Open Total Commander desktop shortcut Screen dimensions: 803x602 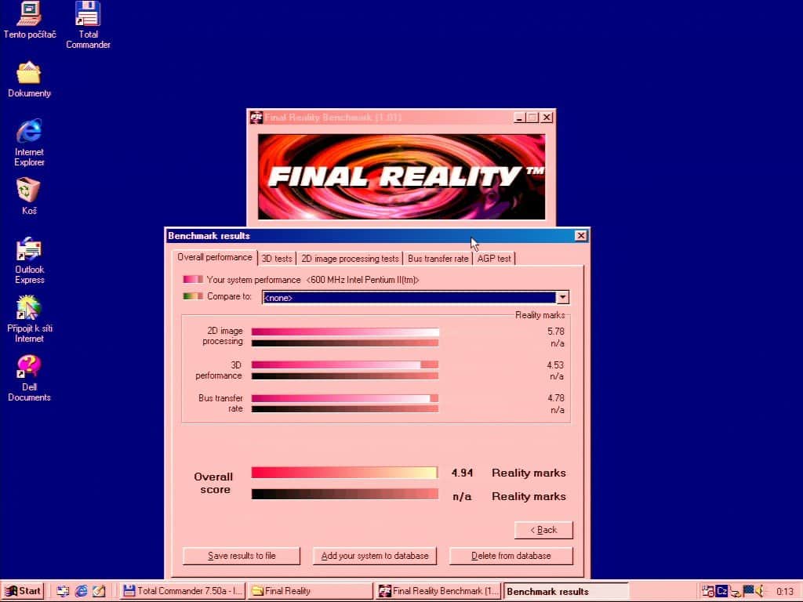pos(88,24)
